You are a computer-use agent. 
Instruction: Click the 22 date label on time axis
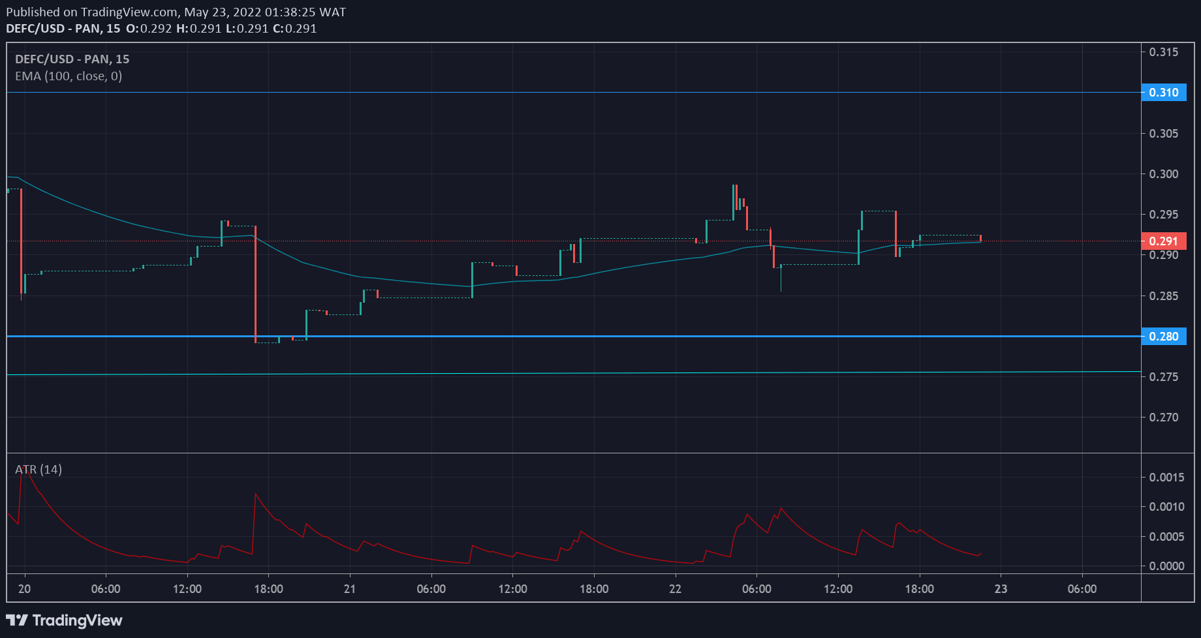(676, 589)
